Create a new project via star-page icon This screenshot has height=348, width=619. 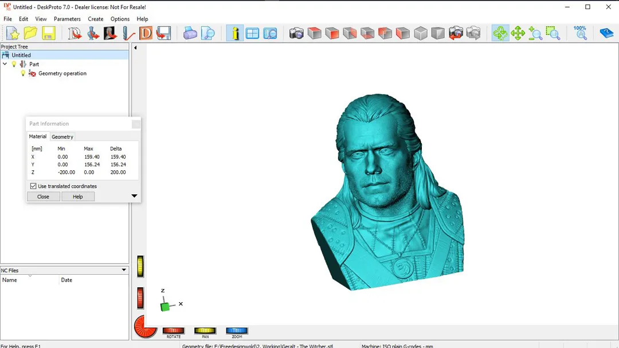pyautogui.click(x=13, y=33)
